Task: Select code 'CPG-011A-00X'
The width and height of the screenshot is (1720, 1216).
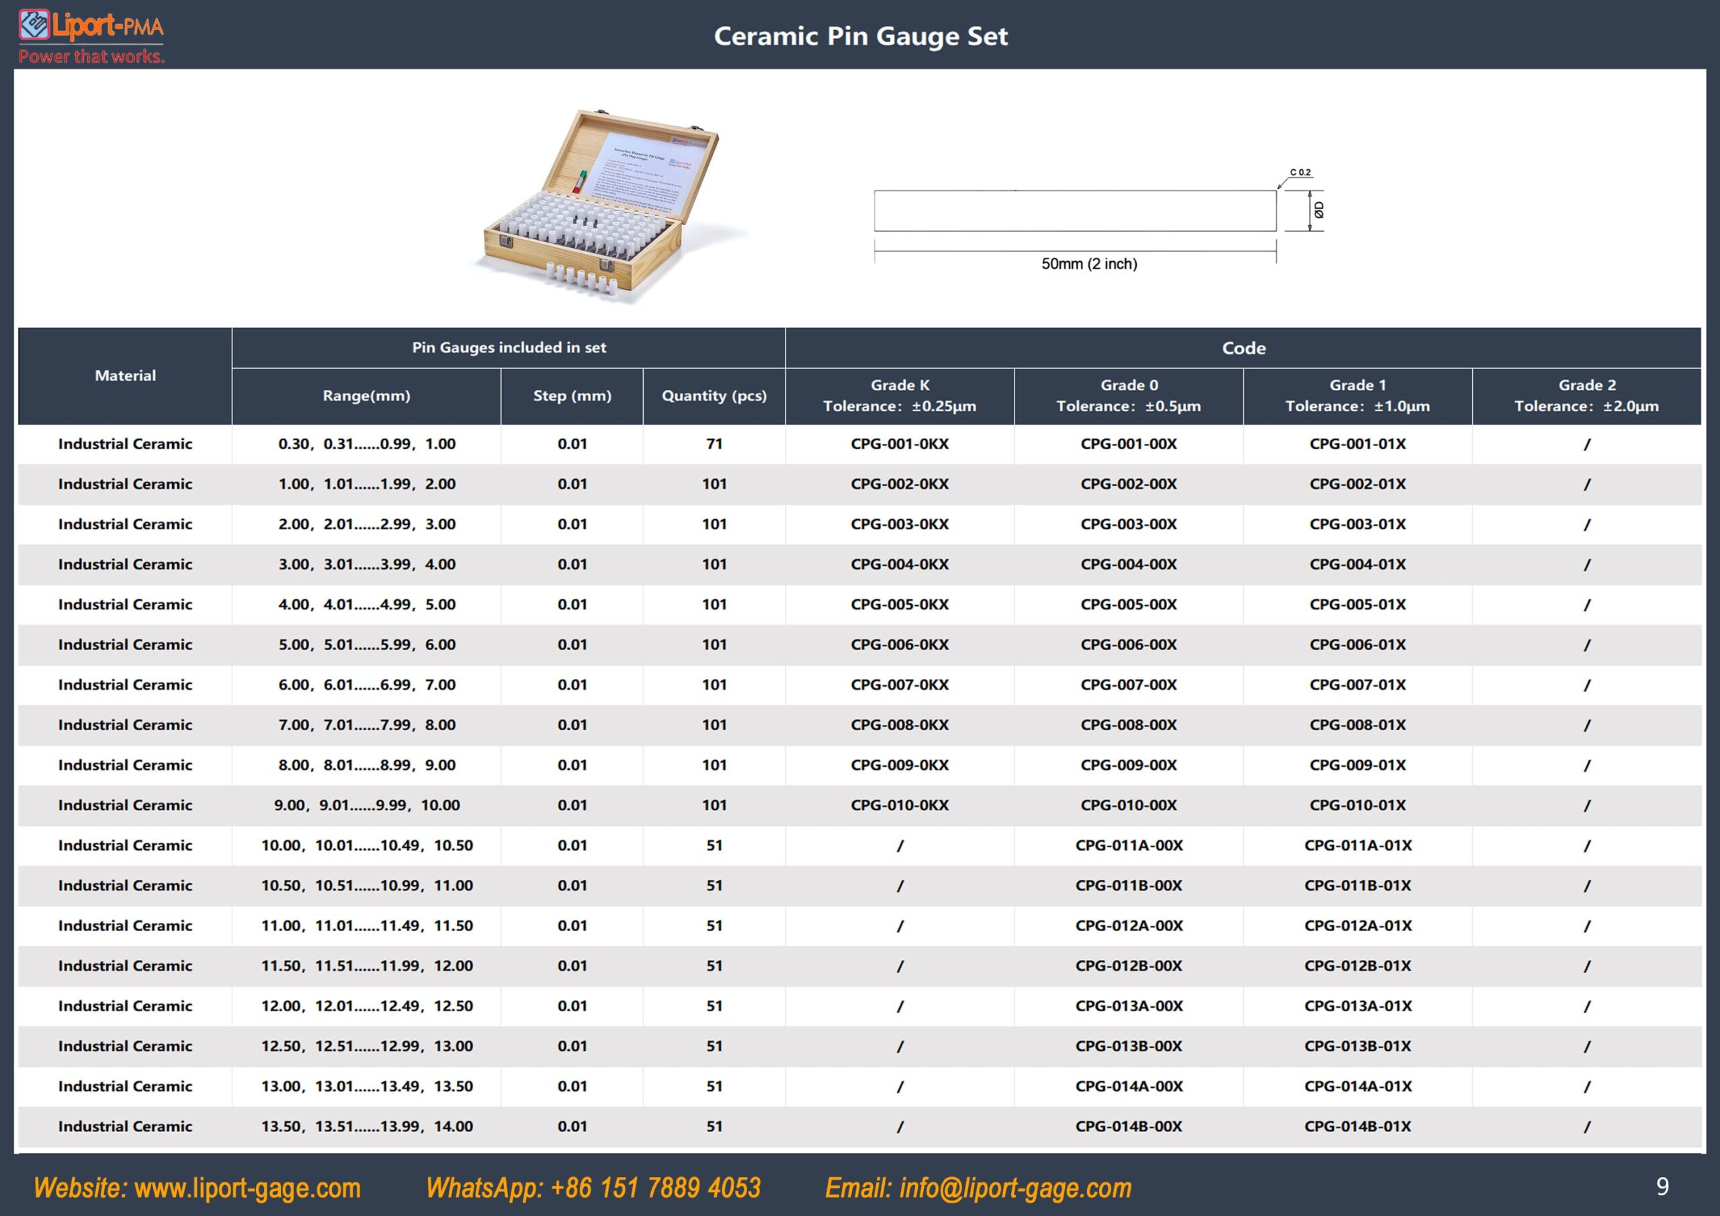Action: 1129,846
